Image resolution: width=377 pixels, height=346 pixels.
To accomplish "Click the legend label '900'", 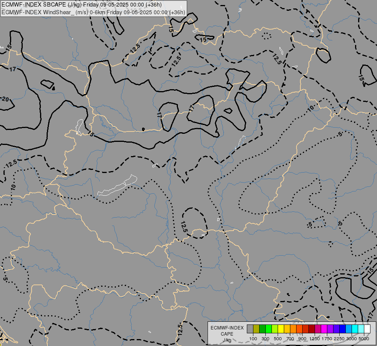I will pos(302,339).
